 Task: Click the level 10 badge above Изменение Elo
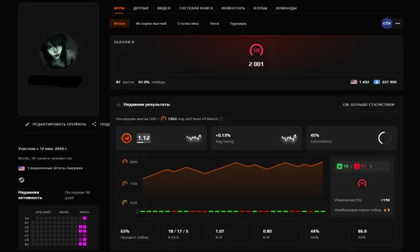362,184
